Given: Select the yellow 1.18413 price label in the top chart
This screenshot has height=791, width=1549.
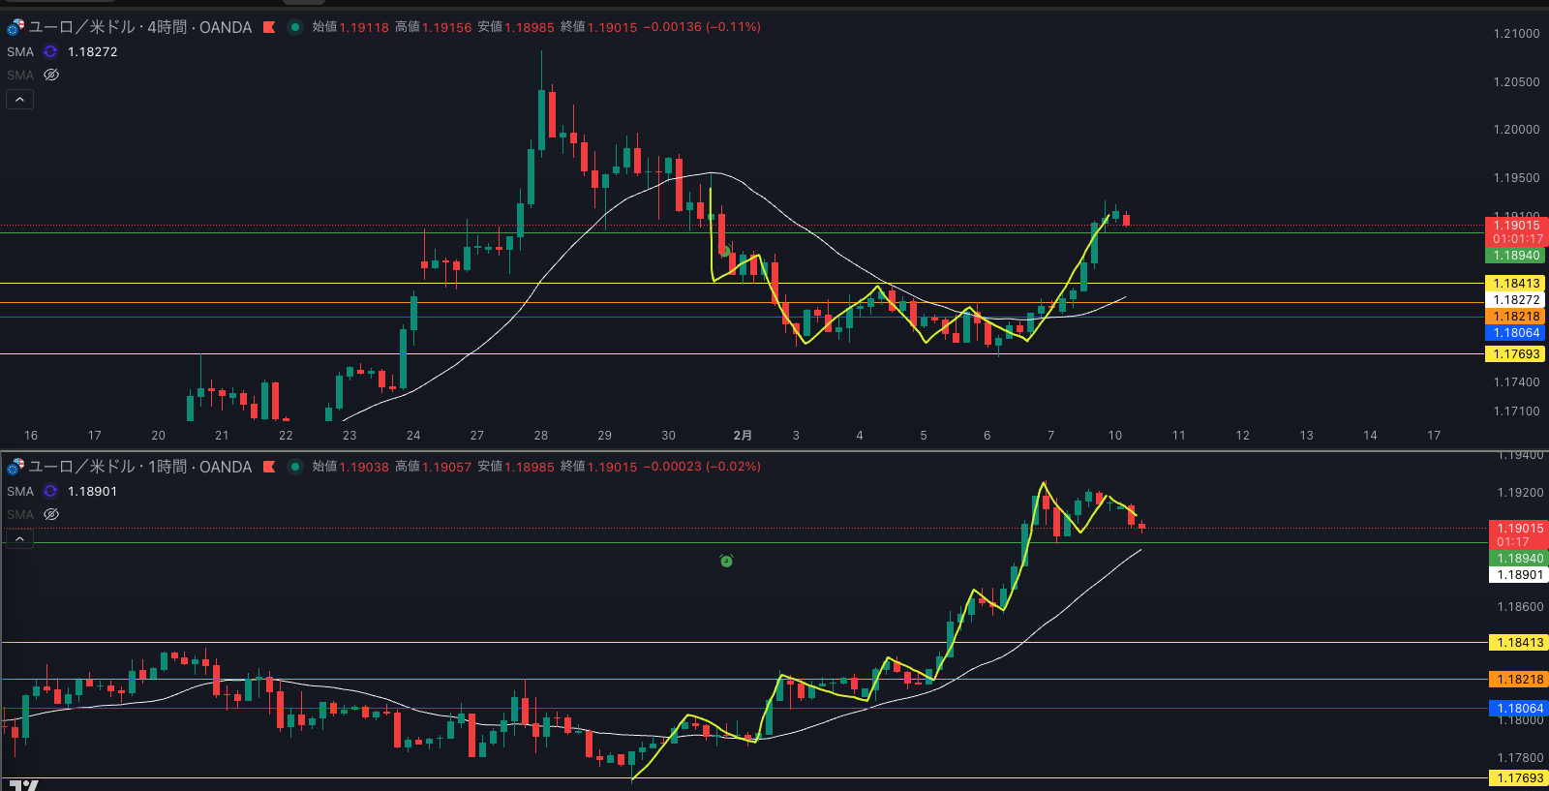Looking at the screenshot, I should [1515, 284].
